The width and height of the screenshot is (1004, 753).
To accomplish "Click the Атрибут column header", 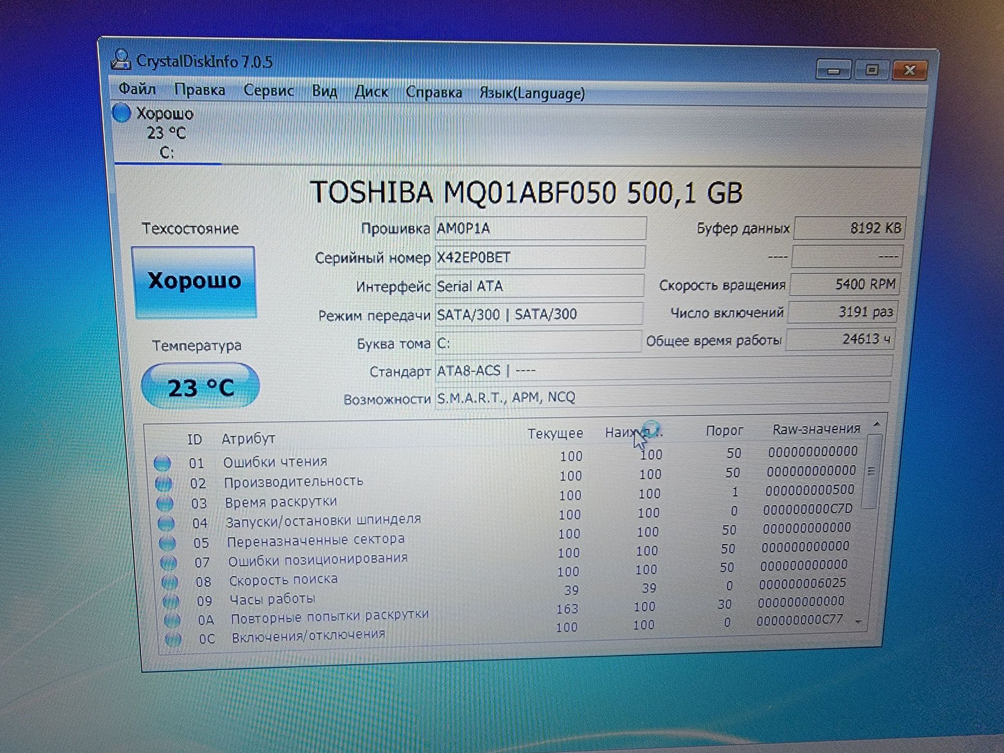I will tap(248, 438).
